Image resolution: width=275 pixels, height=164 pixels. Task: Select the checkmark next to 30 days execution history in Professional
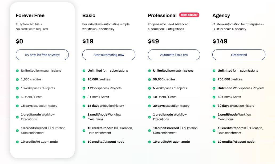[149, 106]
